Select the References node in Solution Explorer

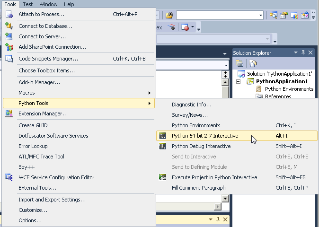278,96
